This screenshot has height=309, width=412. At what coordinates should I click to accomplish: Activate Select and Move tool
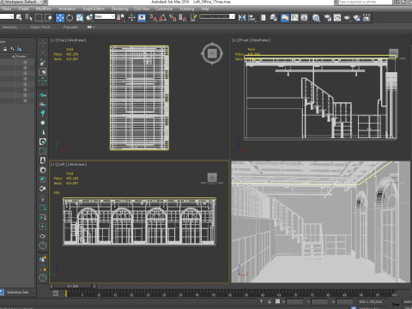coord(60,18)
